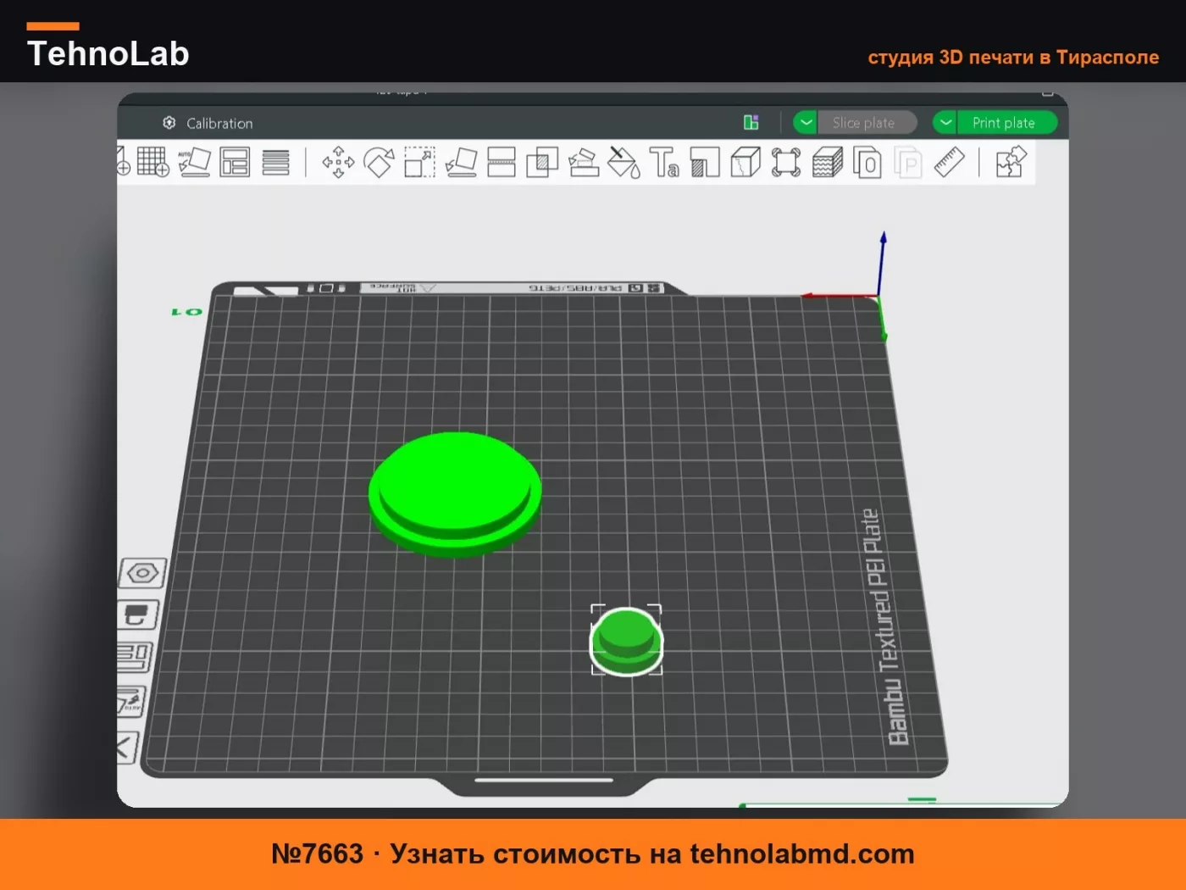This screenshot has width=1186, height=890.
Task: Select the Move tool with four arrows
Action: (x=338, y=162)
